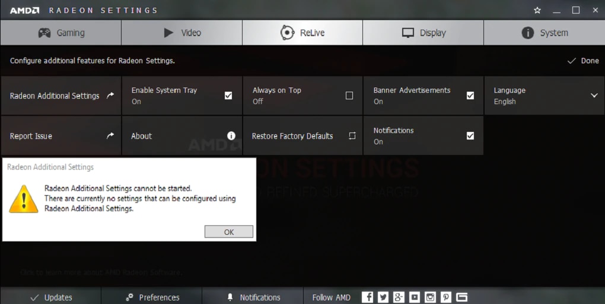Open the Report Issue tile

coord(61,136)
